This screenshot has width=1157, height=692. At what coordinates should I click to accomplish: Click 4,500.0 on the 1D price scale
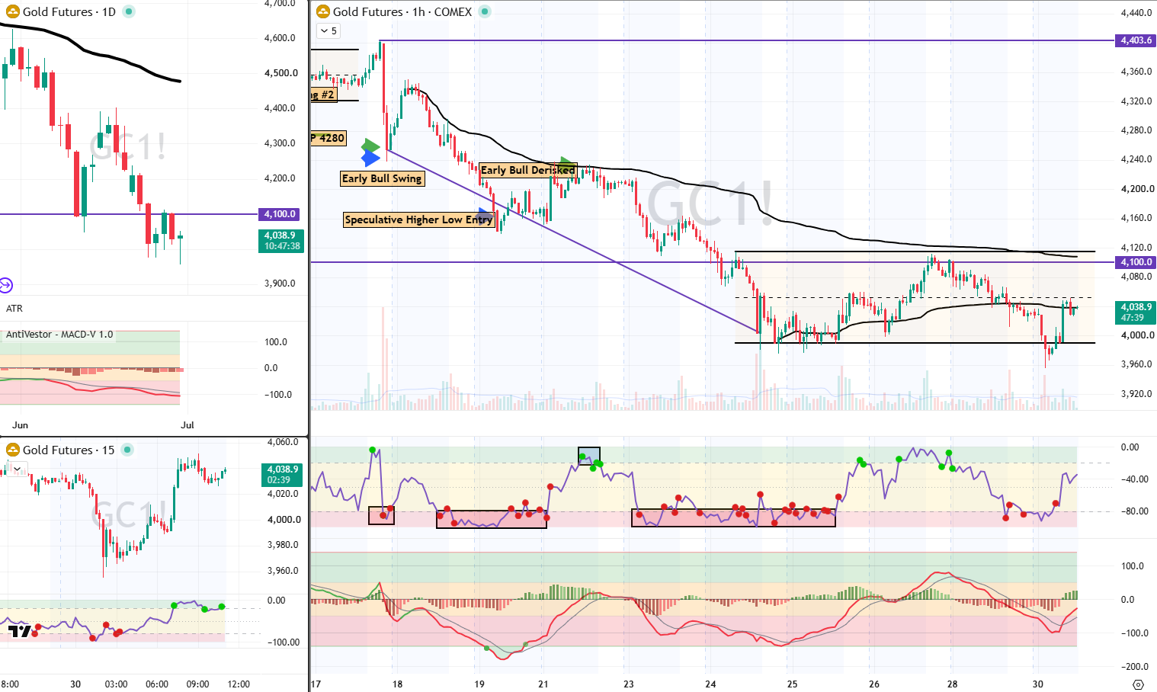280,73
